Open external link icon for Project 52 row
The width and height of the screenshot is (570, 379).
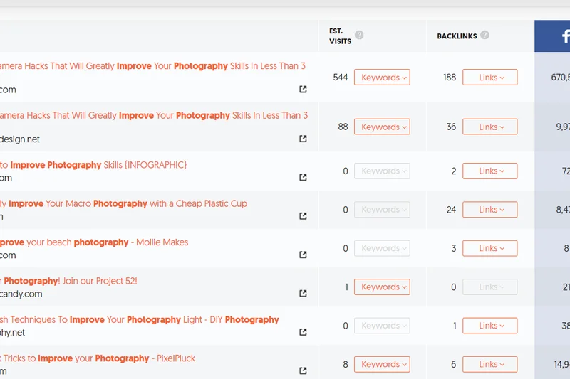click(x=303, y=293)
